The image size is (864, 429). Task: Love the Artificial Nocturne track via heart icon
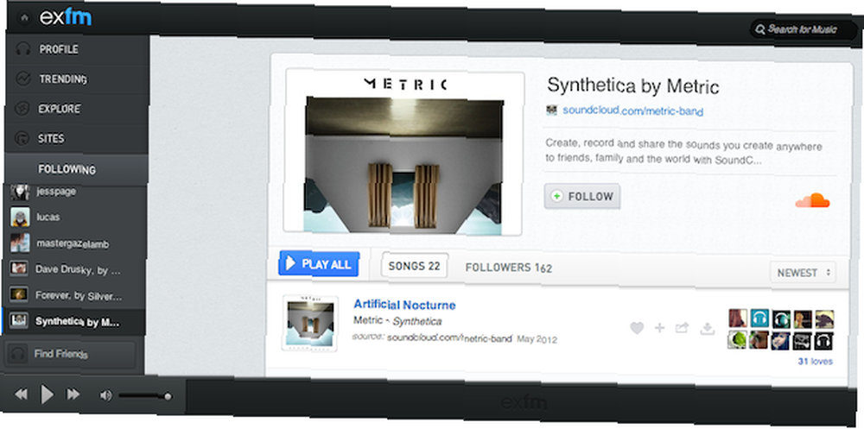(637, 328)
